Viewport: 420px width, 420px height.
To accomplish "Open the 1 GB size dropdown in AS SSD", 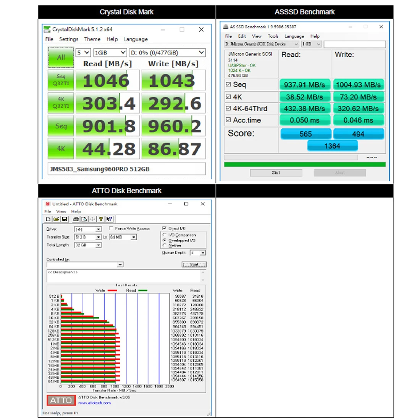I will click(311, 44).
